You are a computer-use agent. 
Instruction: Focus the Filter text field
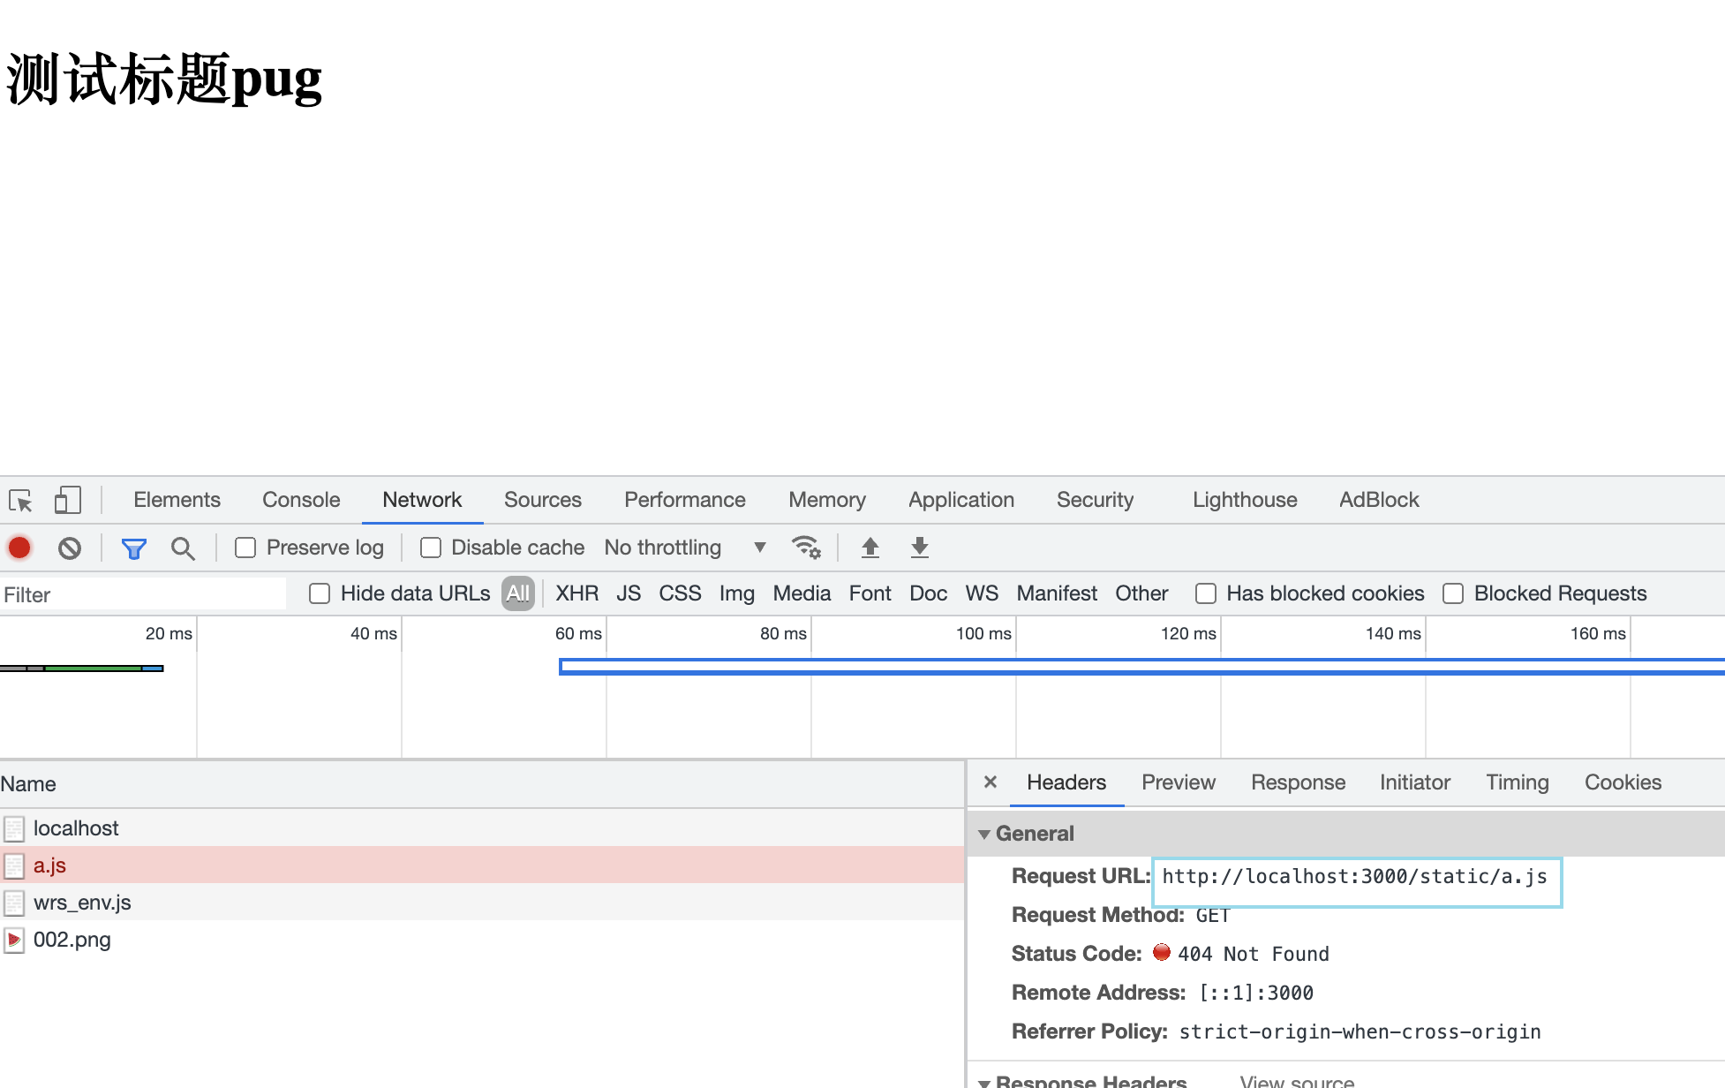pos(143,594)
